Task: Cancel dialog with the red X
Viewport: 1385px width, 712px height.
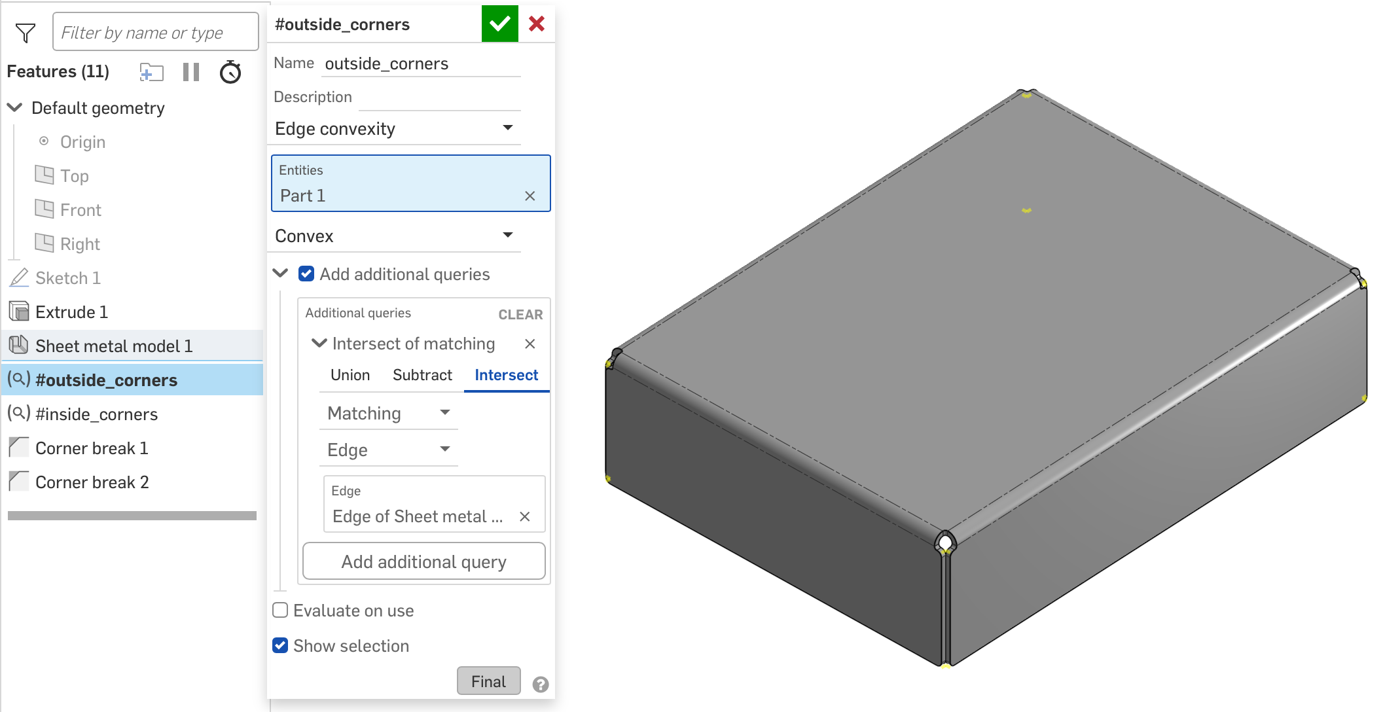Action: [537, 24]
